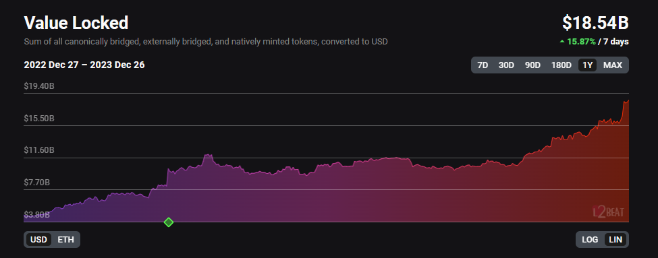The image size is (658, 258).
Task: Click the Value Locked heading
Action: click(76, 23)
